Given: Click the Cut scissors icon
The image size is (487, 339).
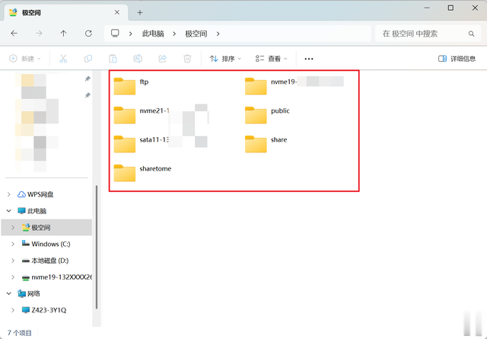Looking at the screenshot, I should pos(63,59).
